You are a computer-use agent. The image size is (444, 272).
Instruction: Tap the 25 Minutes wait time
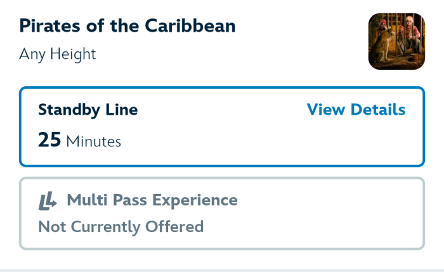[x=79, y=140]
